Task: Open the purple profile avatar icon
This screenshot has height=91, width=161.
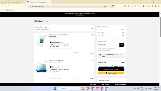Action: click(155, 6)
